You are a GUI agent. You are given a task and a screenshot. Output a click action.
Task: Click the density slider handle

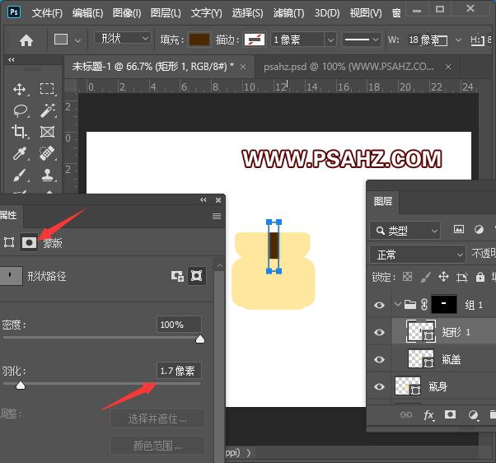(x=200, y=339)
